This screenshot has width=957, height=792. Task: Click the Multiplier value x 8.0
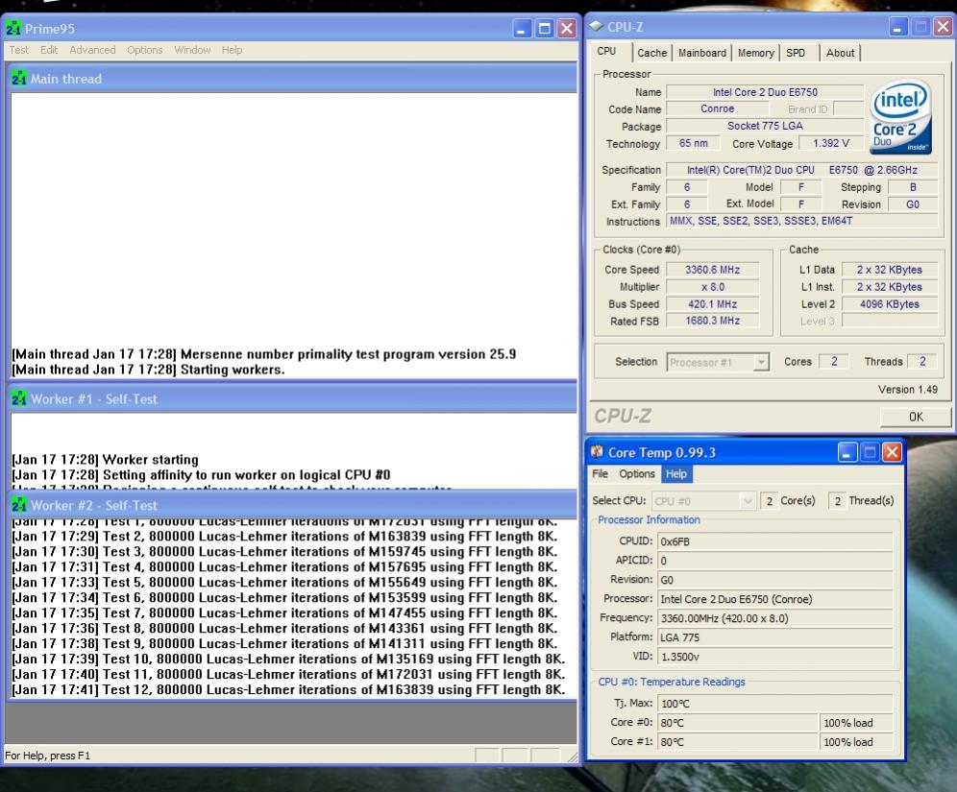pyautogui.click(x=712, y=286)
